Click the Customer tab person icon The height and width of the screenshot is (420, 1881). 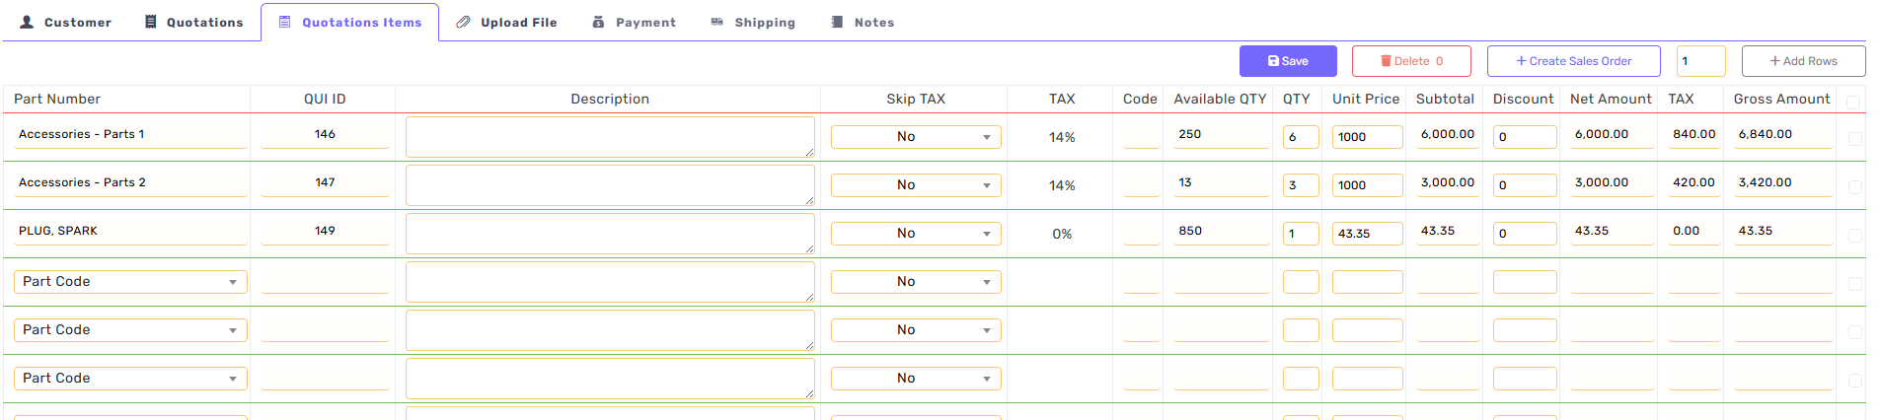coord(27,22)
